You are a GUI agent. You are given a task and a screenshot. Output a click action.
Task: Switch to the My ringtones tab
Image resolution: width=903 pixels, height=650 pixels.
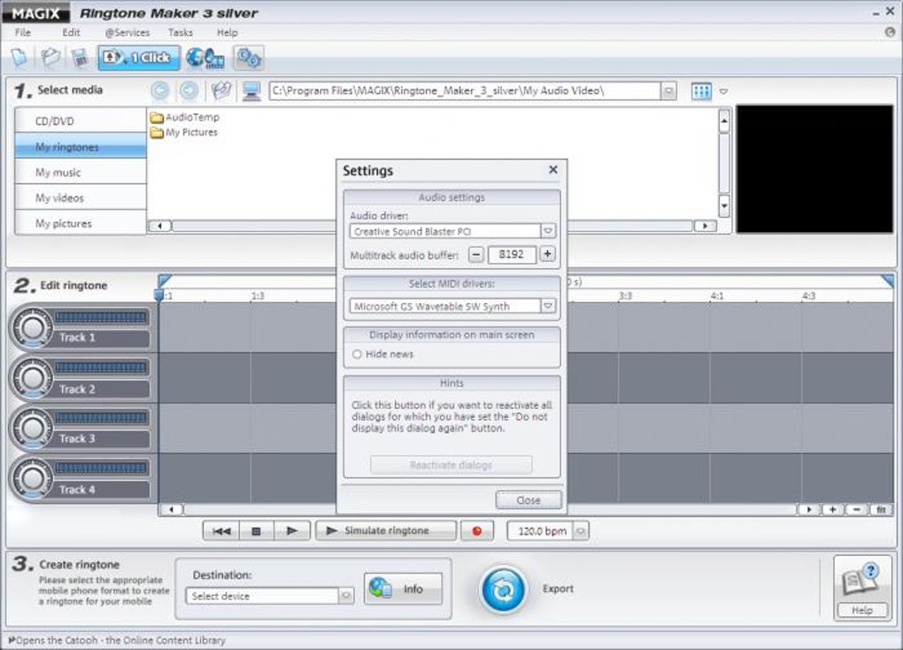tap(81, 146)
